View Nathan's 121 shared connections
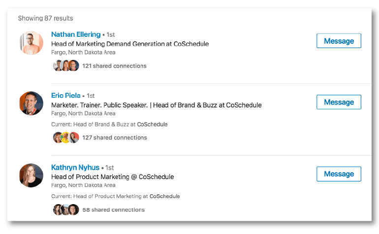This screenshot has width=379, height=234. pos(114,66)
